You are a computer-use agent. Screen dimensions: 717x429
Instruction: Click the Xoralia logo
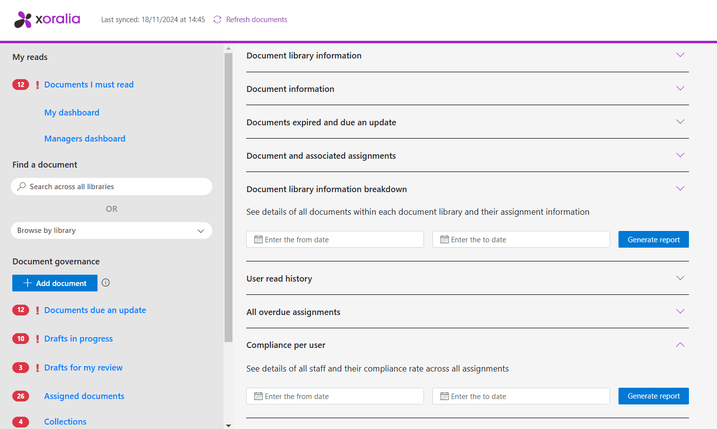[x=47, y=20]
